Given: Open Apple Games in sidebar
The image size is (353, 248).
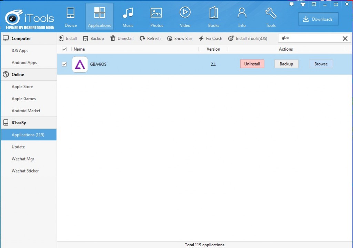Looking at the screenshot, I should point(24,99).
